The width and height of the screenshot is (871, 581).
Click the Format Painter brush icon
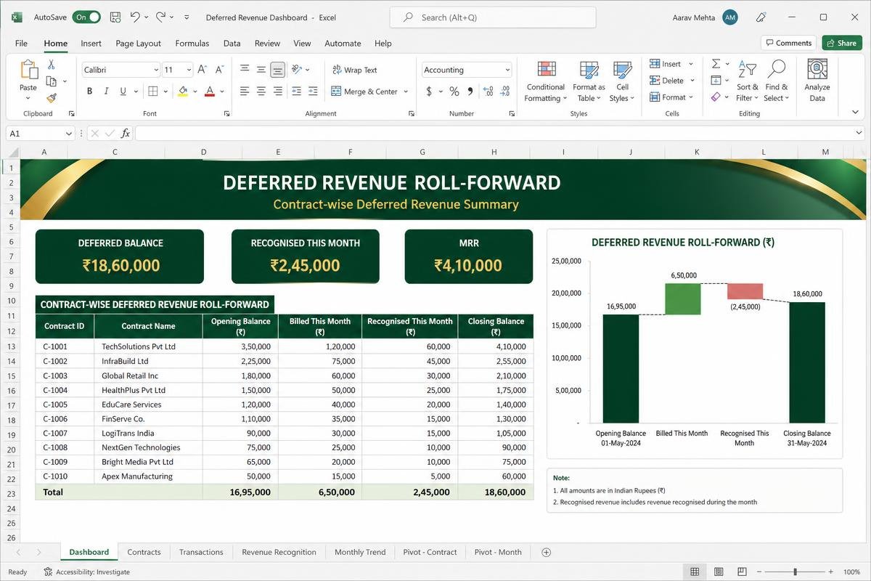52,97
